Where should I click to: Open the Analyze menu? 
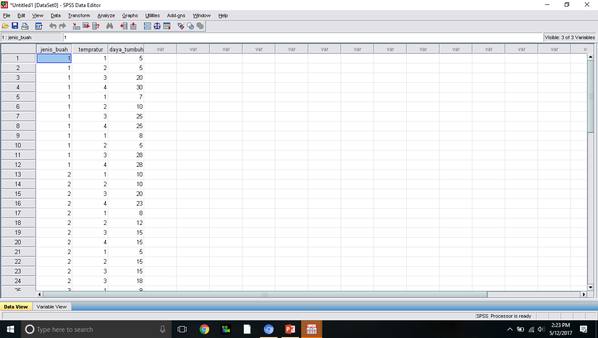pos(106,15)
